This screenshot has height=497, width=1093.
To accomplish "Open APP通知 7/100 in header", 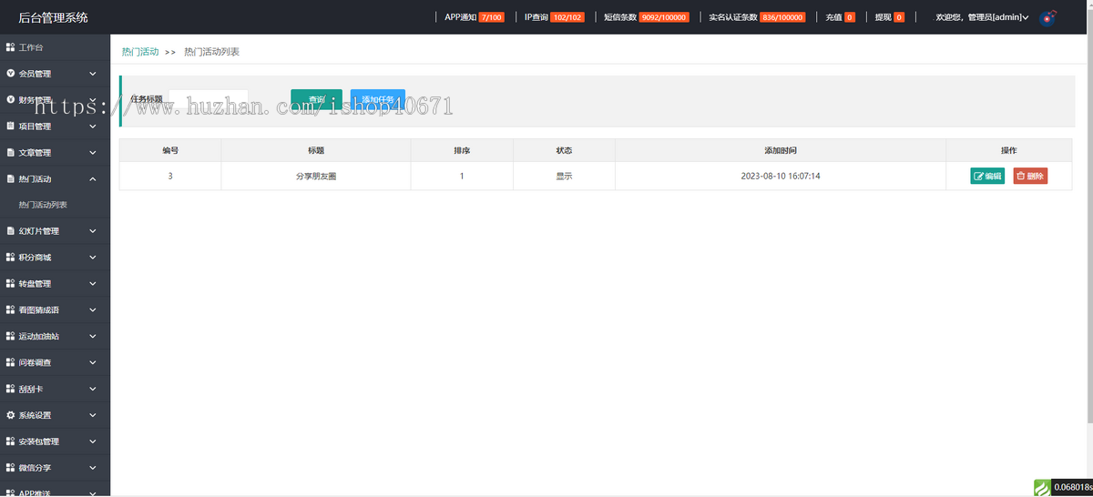I will pyautogui.click(x=475, y=17).
